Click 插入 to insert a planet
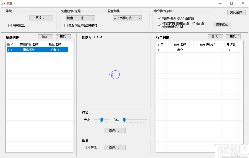The image size is (249, 158). pyautogui.click(x=215, y=36)
